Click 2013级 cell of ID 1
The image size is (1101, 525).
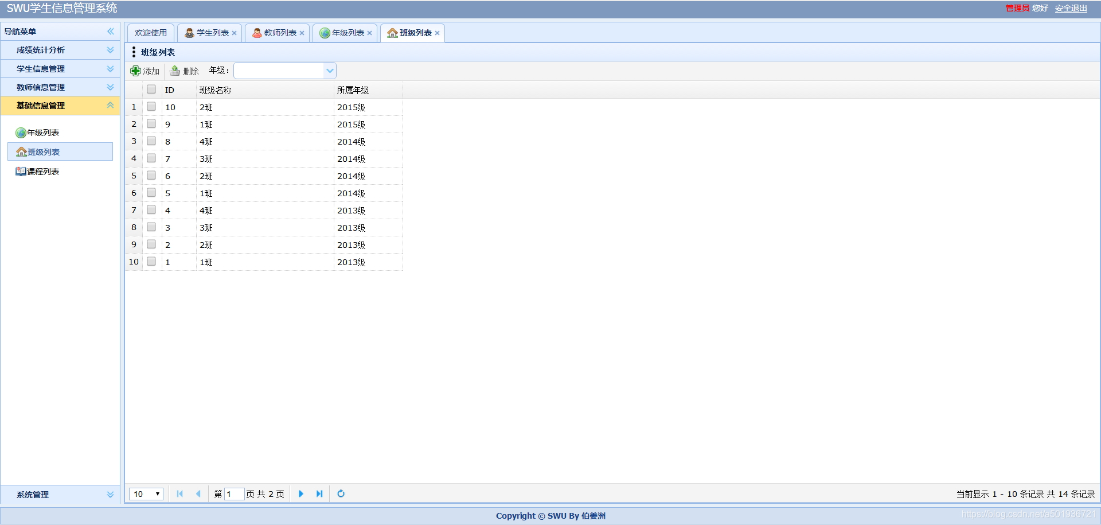pyautogui.click(x=368, y=262)
